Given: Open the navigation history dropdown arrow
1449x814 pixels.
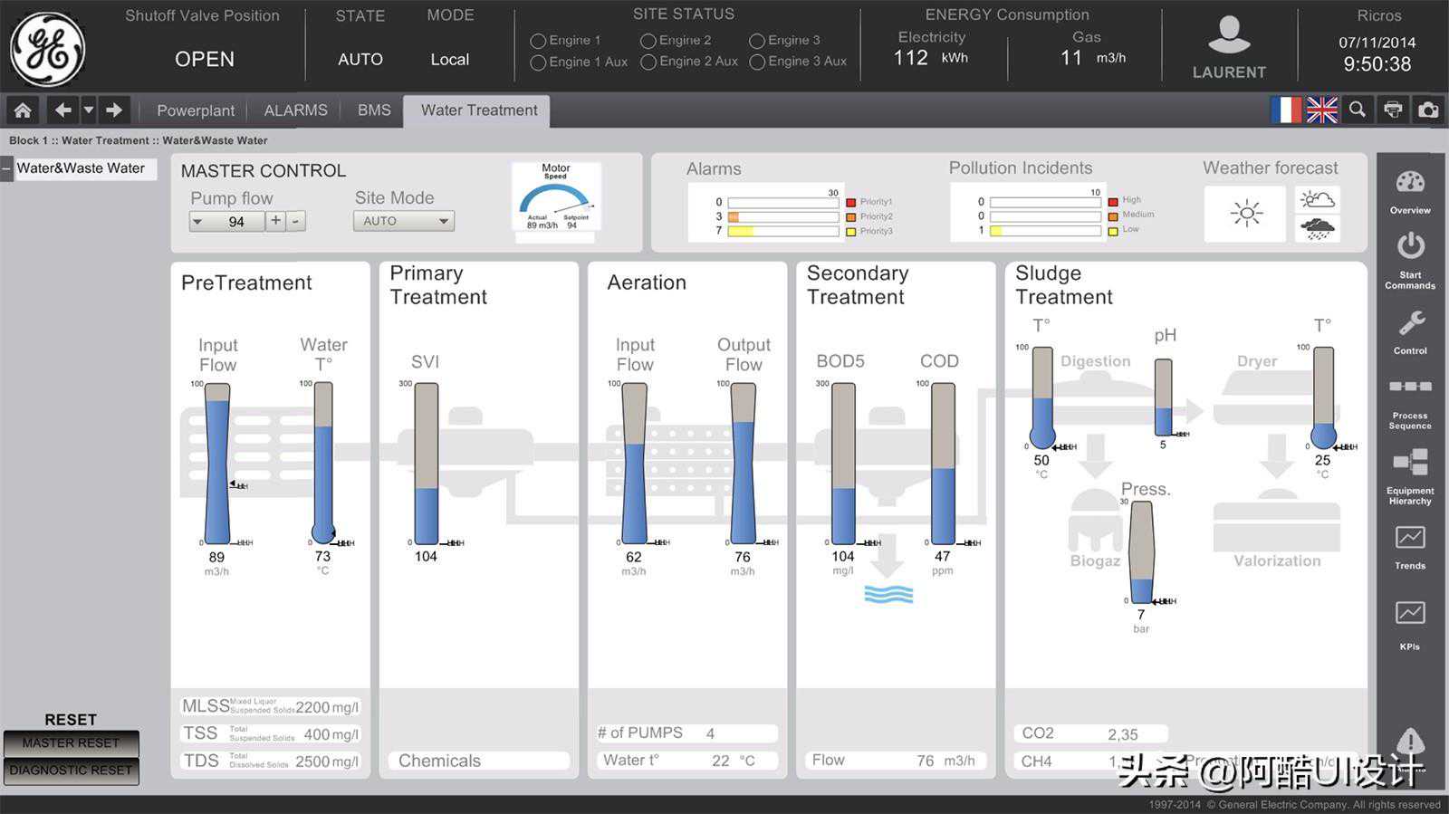Looking at the screenshot, I should [x=89, y=110].
